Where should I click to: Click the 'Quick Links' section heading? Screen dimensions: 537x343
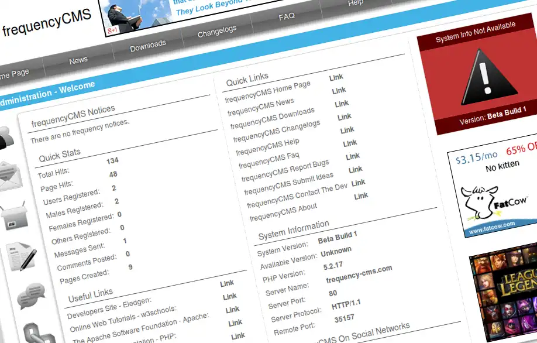[x=247, y=79]
